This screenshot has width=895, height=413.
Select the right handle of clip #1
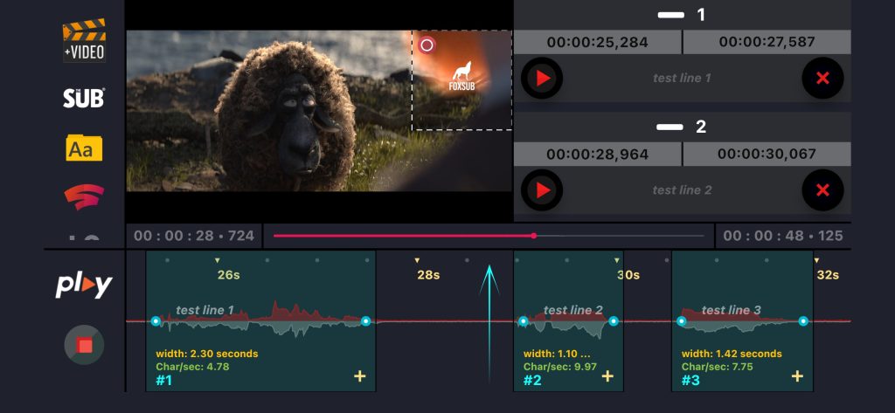click(x=366, y=321)
